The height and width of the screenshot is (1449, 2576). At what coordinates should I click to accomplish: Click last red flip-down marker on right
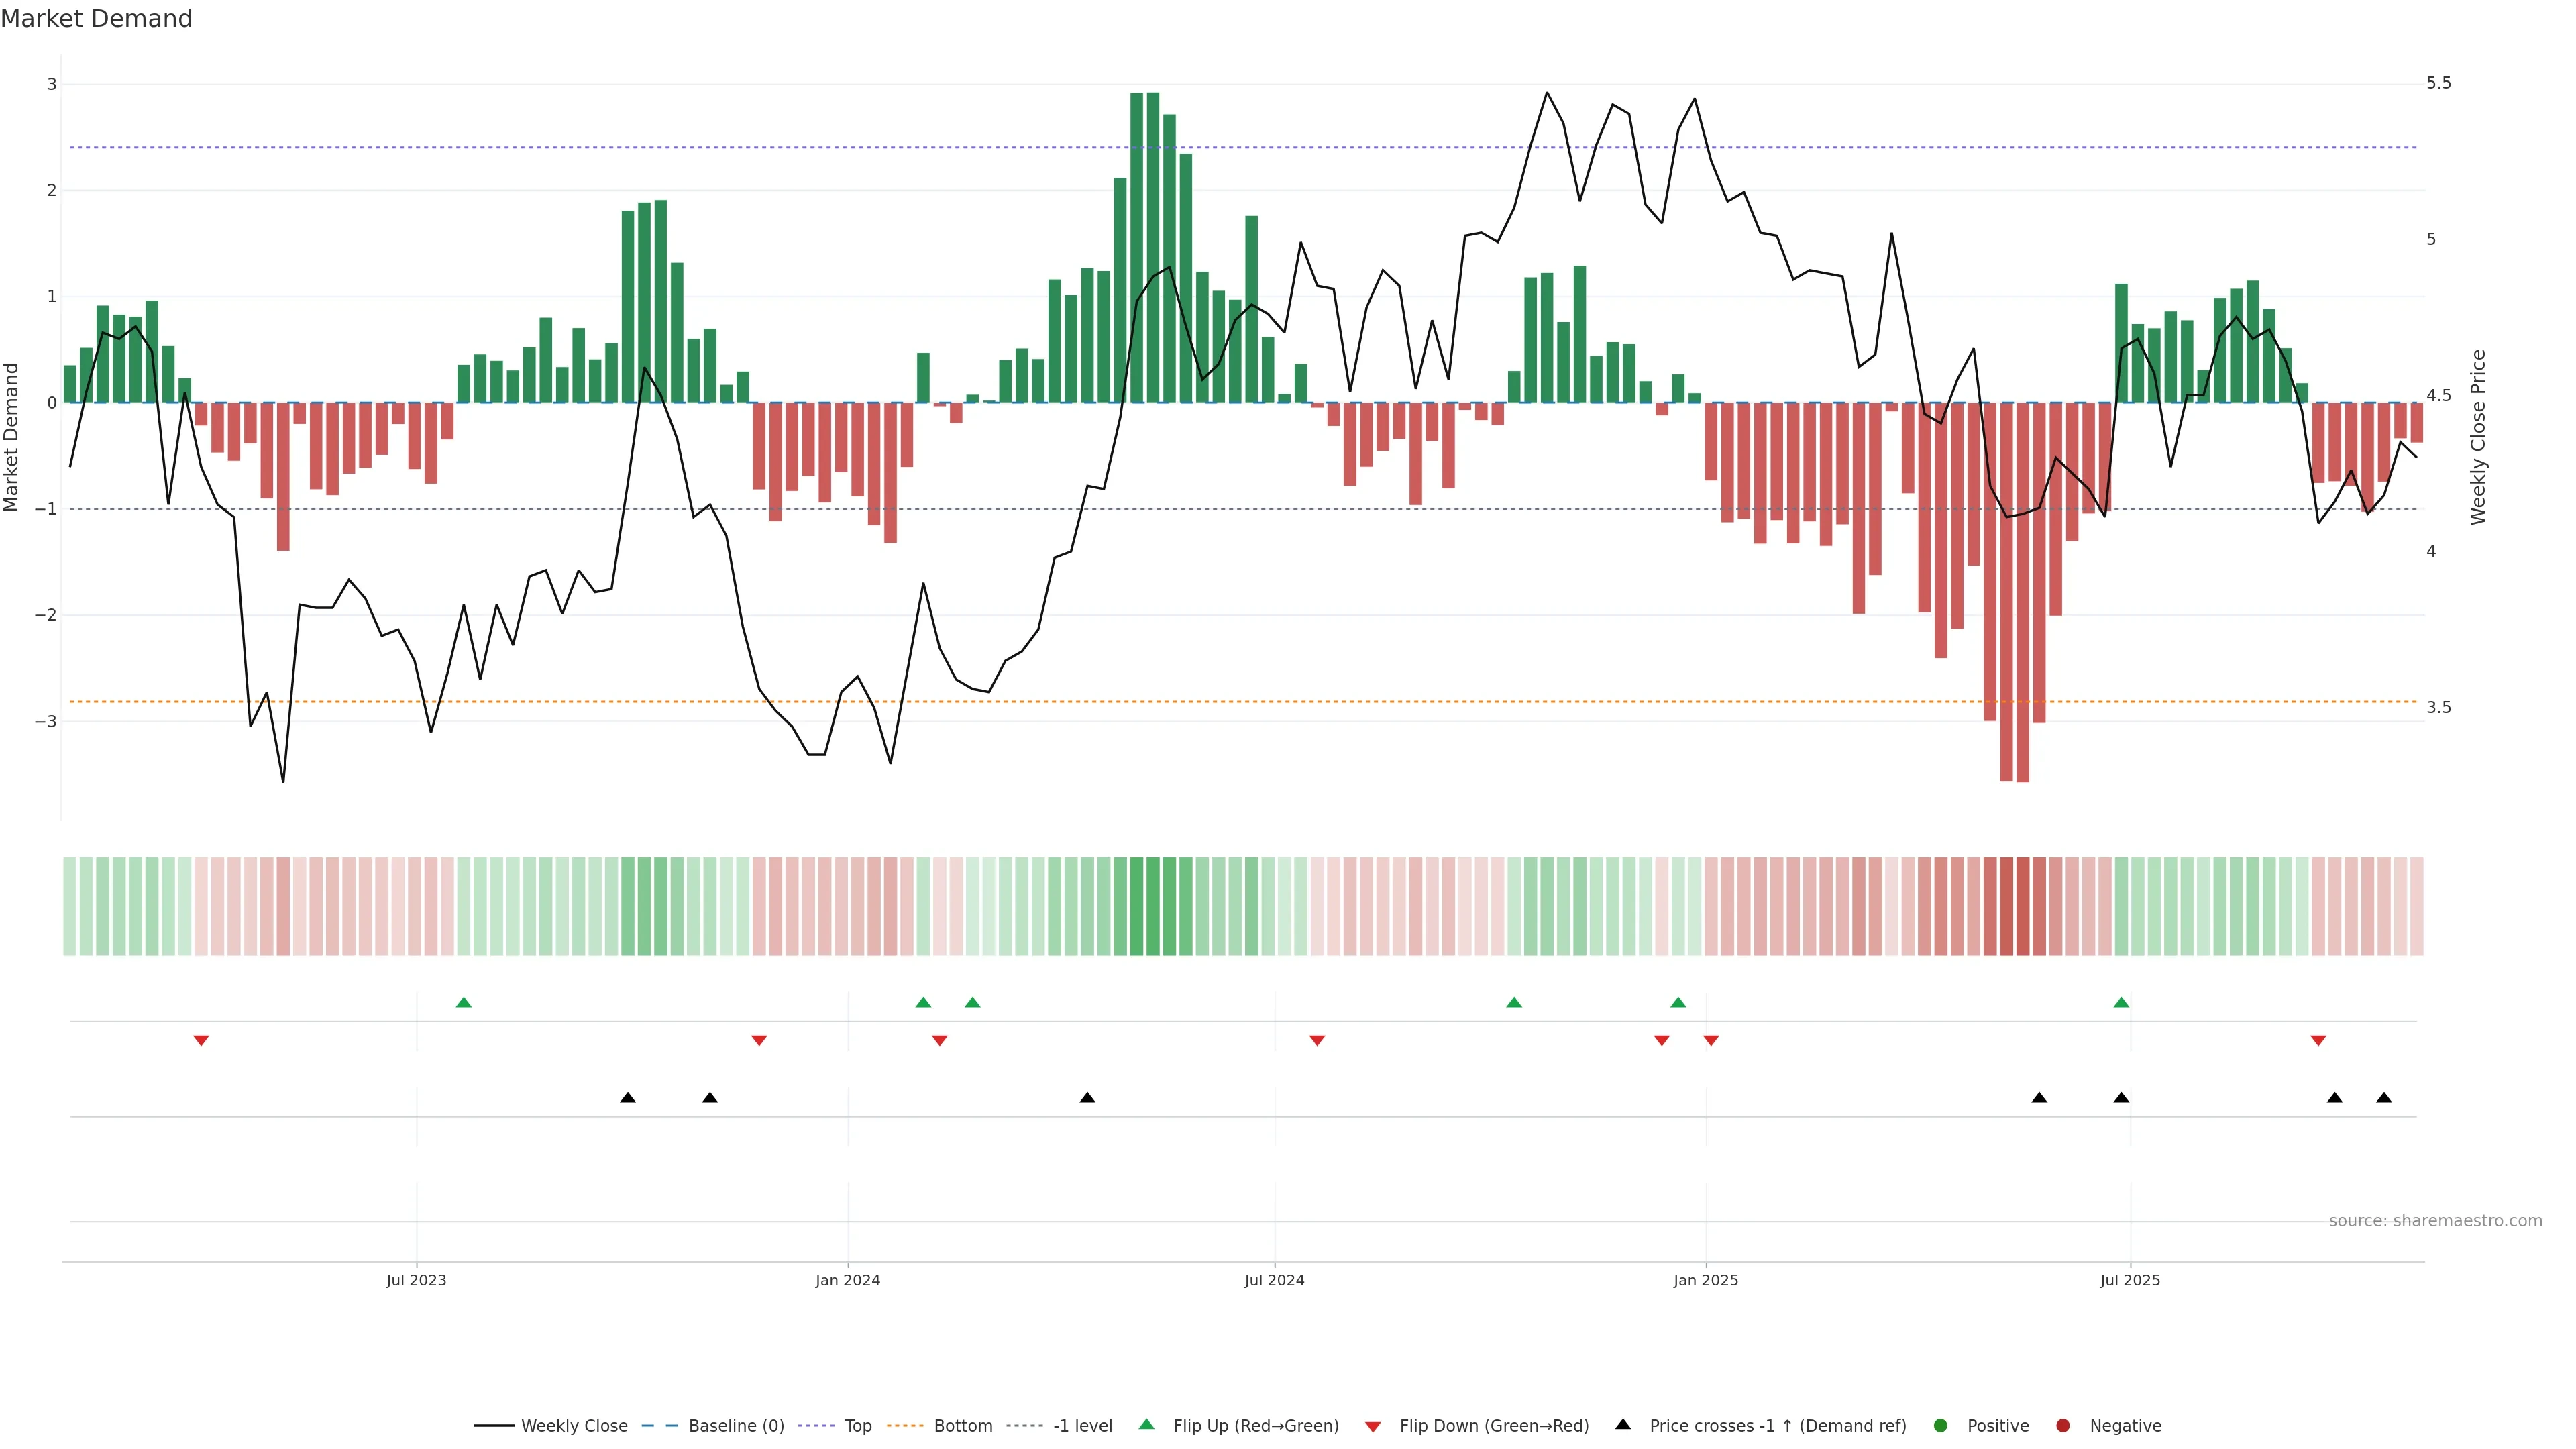[x=2318, y=1041]
